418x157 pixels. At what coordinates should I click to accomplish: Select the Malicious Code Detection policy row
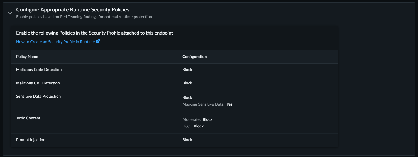[39, 70]
